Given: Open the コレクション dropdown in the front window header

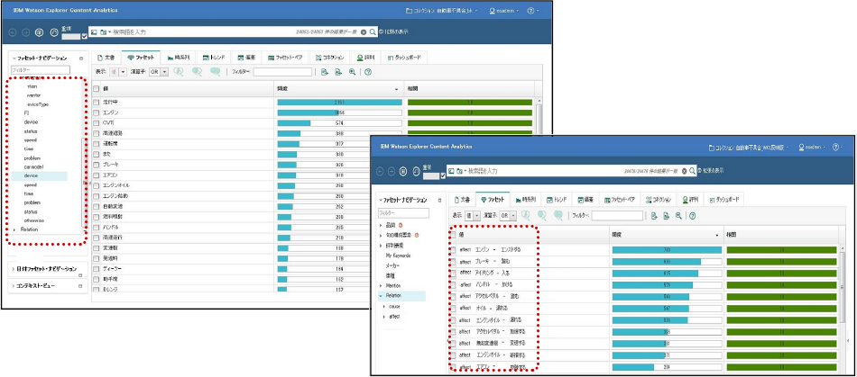Looking at the screenshot, I should (748, 147).
